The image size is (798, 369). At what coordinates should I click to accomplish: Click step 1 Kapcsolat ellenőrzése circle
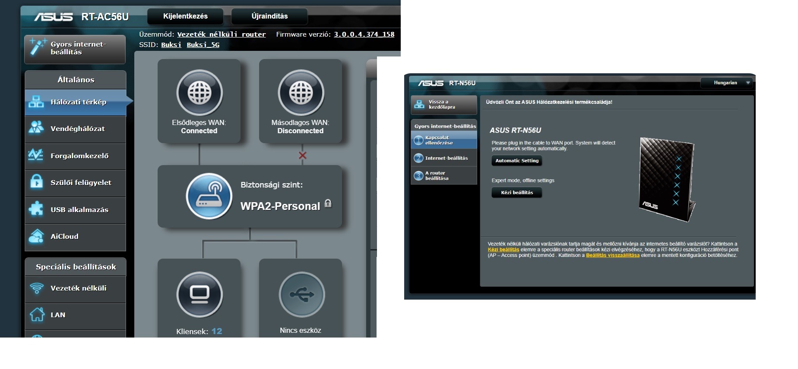pos(418,140)
